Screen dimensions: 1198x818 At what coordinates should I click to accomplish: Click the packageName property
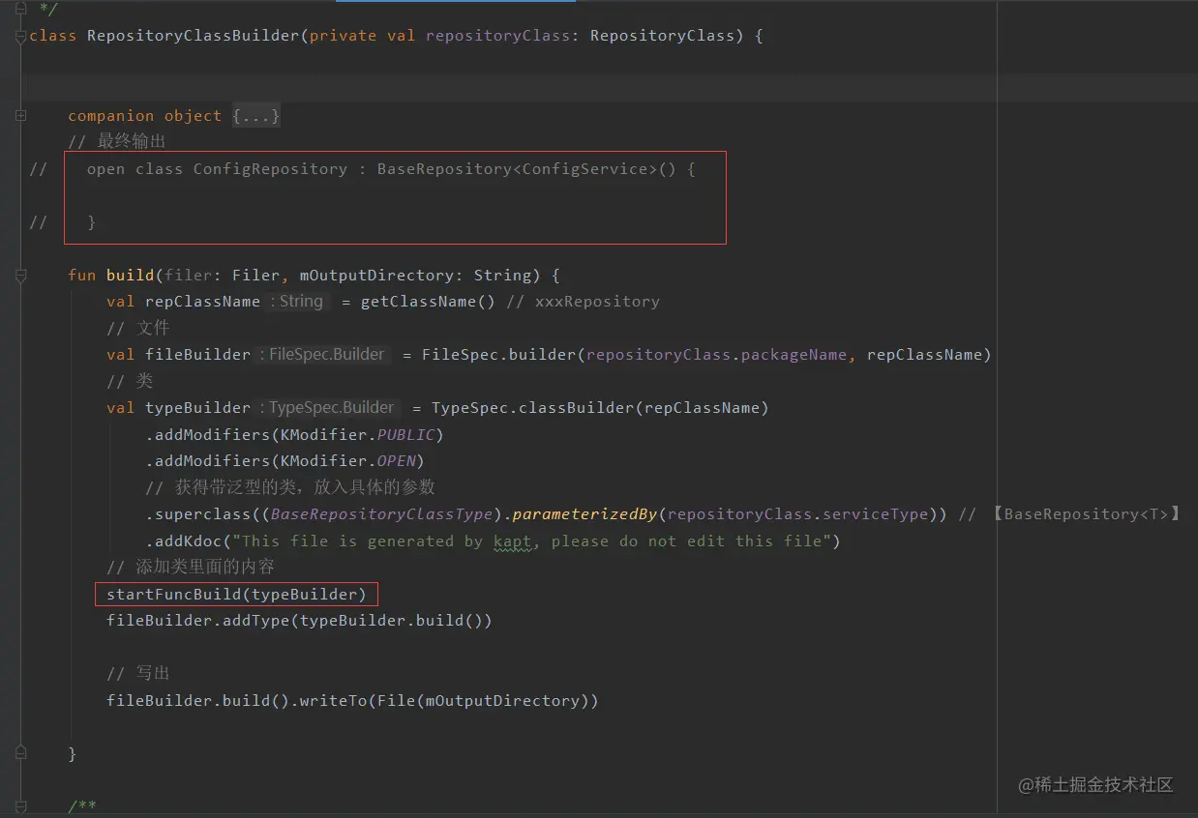coord(794,355)
